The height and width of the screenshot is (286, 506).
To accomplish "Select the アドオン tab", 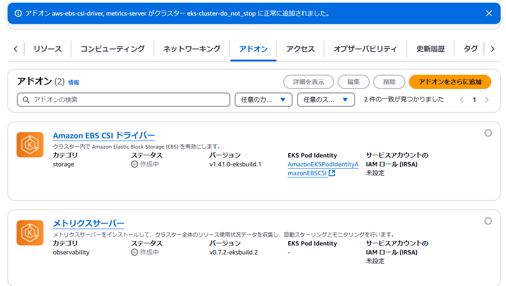I will 253,49.
